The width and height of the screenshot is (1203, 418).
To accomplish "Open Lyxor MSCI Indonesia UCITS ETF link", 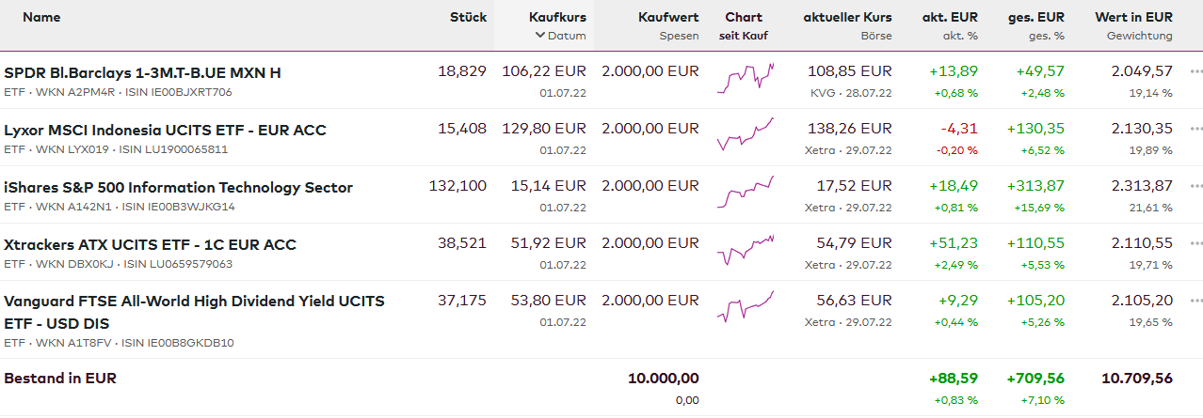I will [165, 130].
